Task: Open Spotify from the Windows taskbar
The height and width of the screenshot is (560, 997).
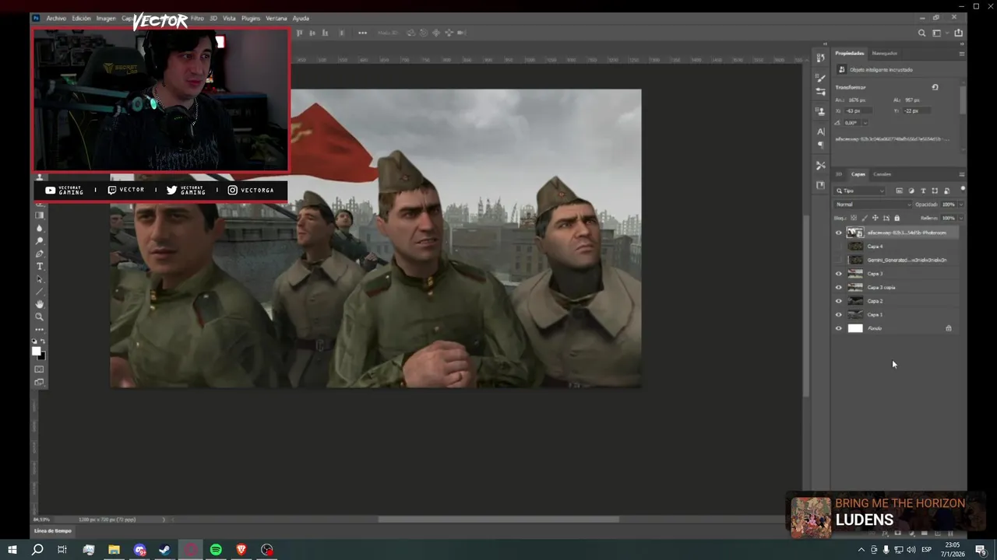Action: coord(216,550)
